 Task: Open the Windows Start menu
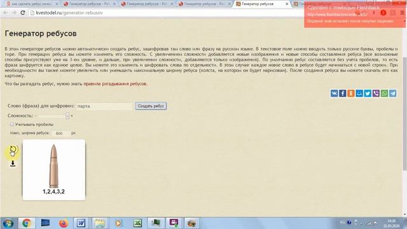coord(8,223)
